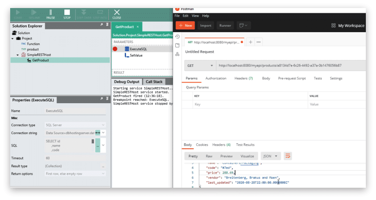Switch to the GetProduct editor tab

[x=124, y=27]
